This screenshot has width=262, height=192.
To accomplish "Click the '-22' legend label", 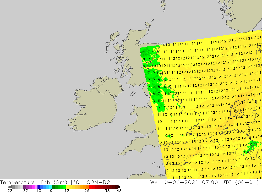I will pos(24,191).
